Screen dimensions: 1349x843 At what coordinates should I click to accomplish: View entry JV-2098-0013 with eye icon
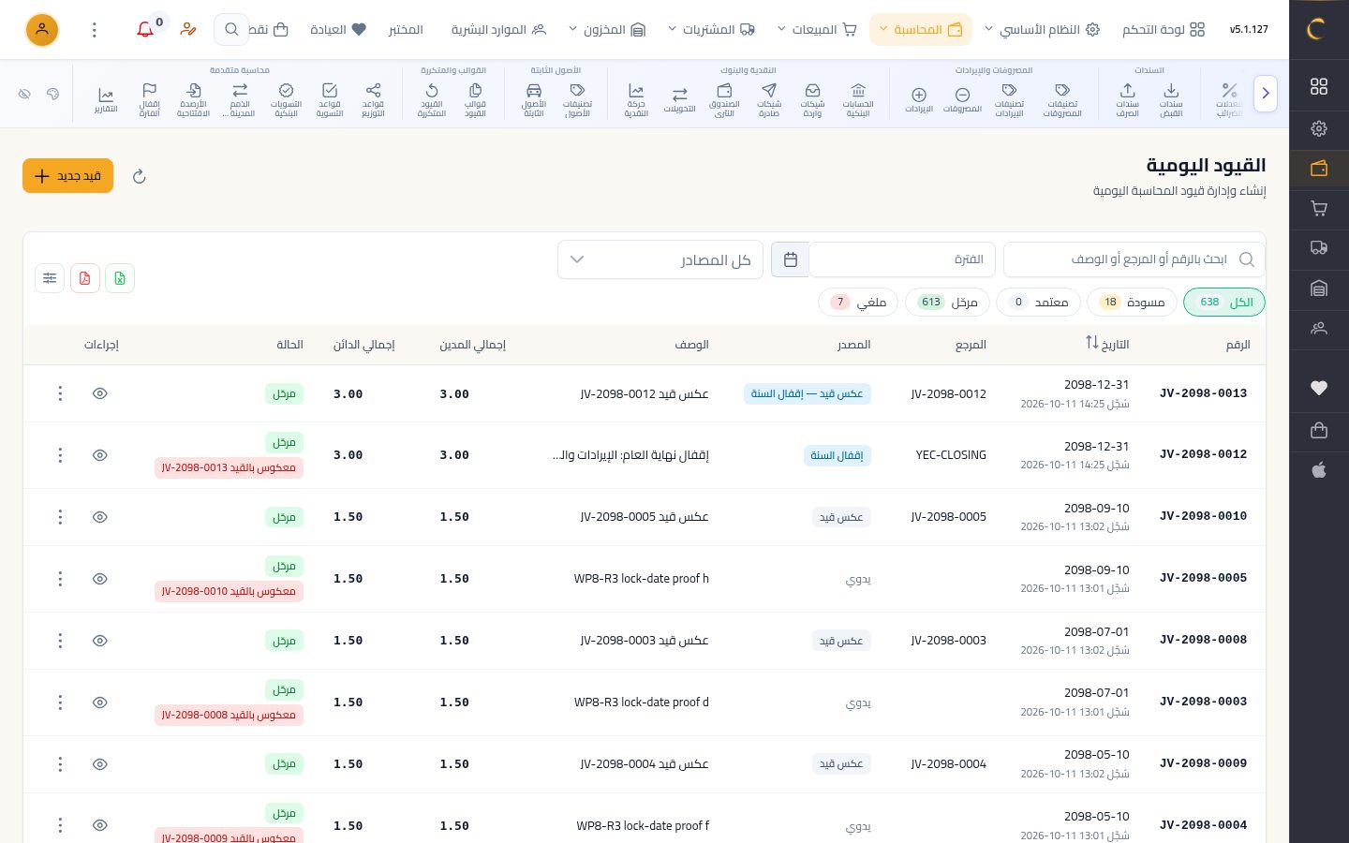(x=100, y=393)
